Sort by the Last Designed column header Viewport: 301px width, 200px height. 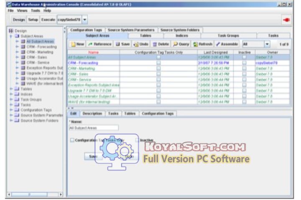[215, 52]
